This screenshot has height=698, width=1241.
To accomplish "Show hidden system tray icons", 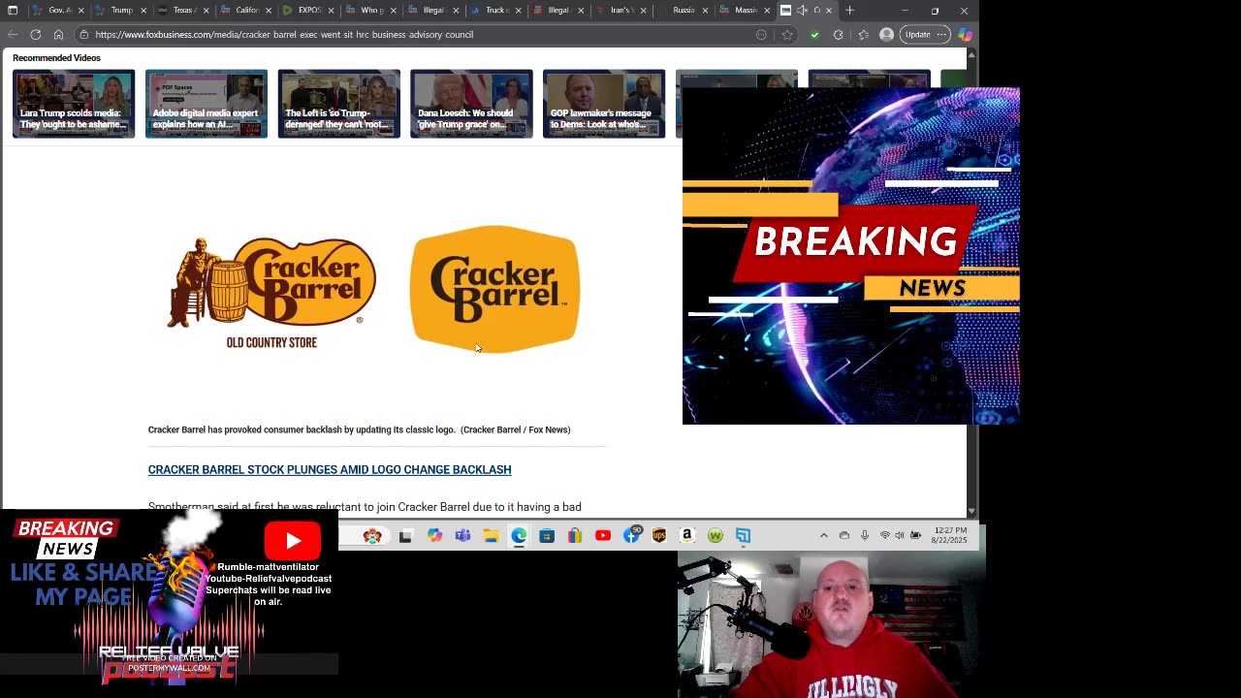I will [824, 536].
